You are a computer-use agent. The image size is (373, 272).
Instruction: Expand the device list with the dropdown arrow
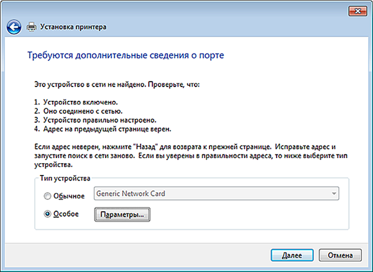[334, 194]
